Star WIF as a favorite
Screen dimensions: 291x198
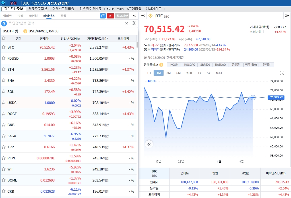click(3, 169)
